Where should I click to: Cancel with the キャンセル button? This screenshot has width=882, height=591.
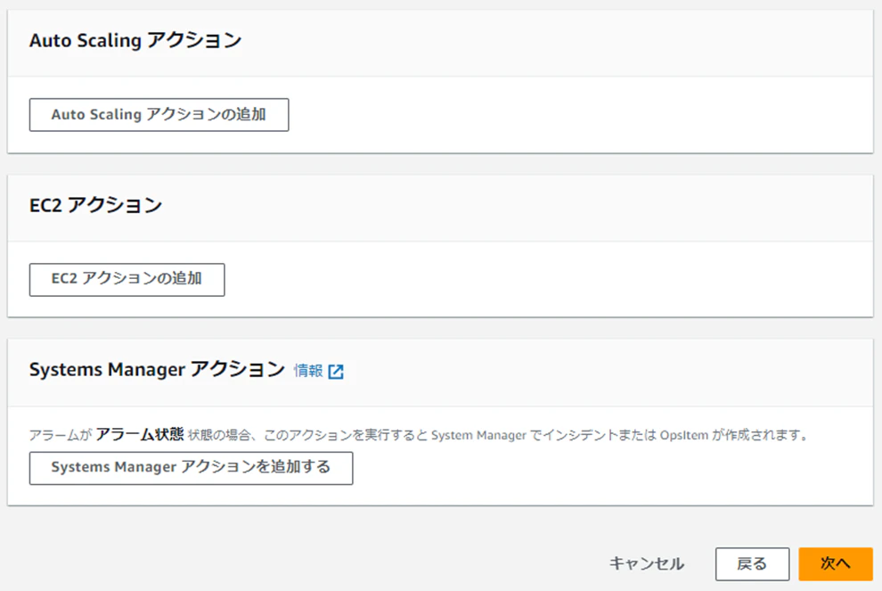click(647, 563)
